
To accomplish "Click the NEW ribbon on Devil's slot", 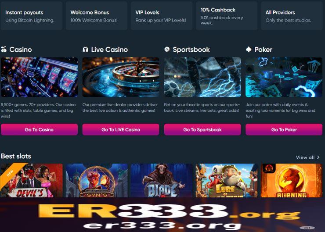I will 11,173.
